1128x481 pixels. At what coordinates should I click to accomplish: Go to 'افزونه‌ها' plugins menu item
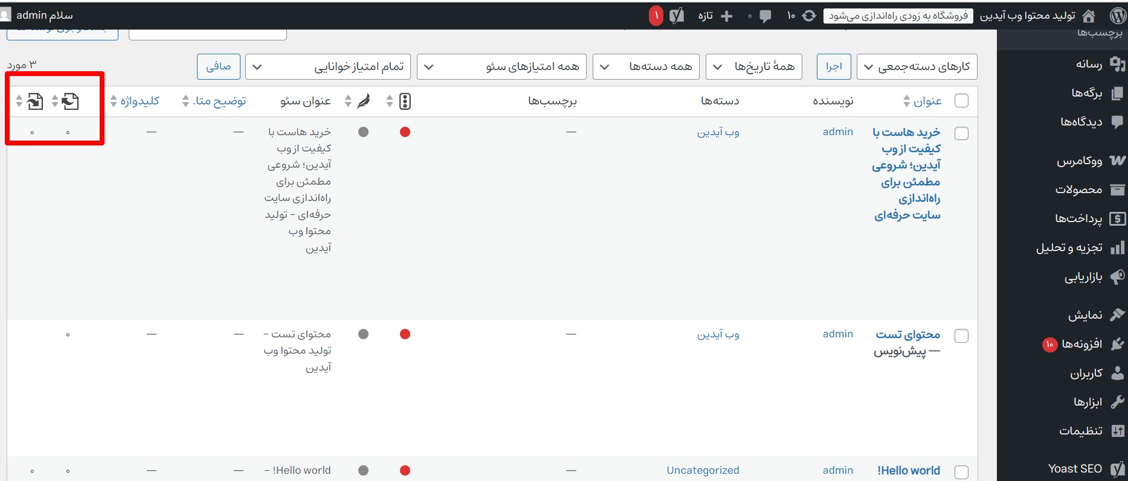[x=1081, y=344]
